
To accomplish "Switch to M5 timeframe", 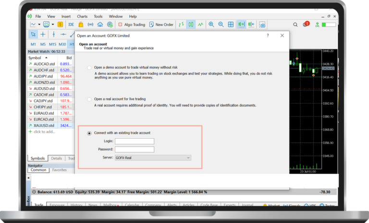I will coord(43,44).
